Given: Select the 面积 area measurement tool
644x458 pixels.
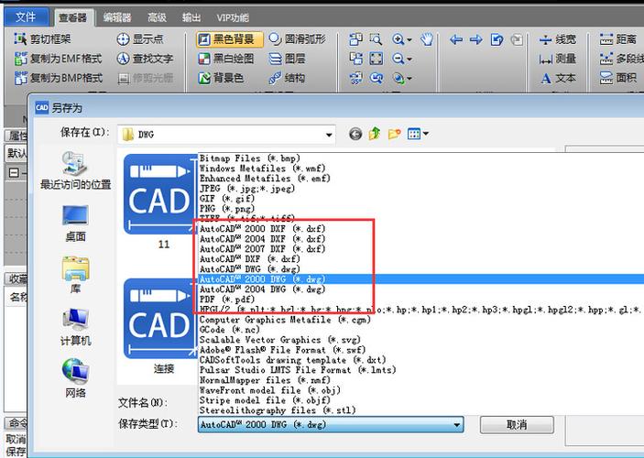Looking at the screenshot, I should [x=618, y=78].
